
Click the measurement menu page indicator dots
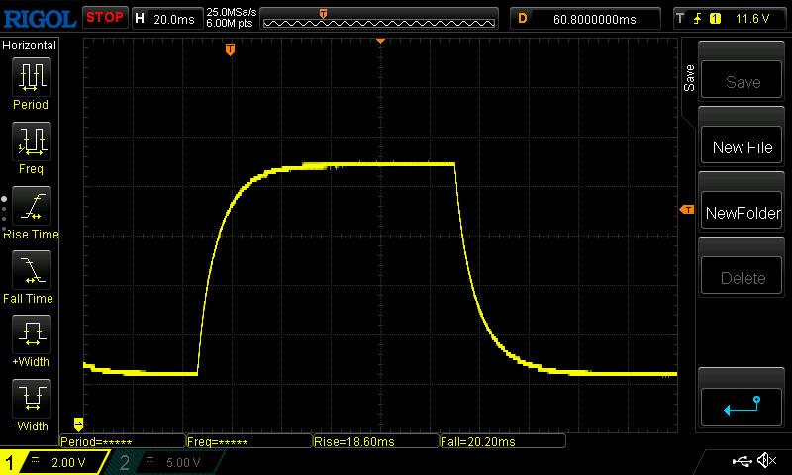click(4, 214)
